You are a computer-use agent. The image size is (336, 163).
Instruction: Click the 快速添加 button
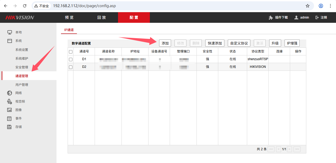pyautogui.click(x=215, y=43)
